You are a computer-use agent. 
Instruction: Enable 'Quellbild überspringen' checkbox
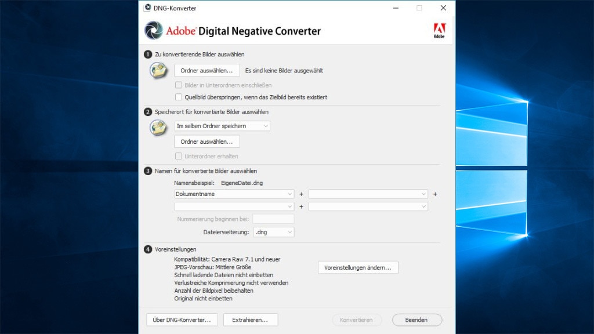[x=179, y=97]
